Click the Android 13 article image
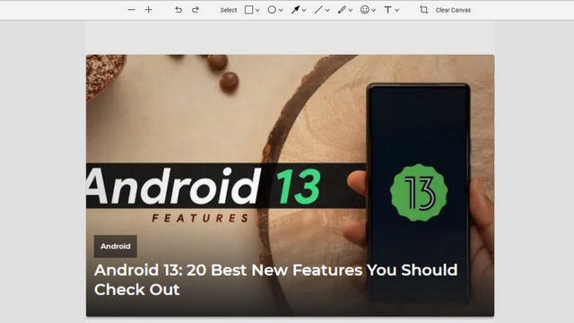Viewport: 574px width, 323px height. coord(290,186)
